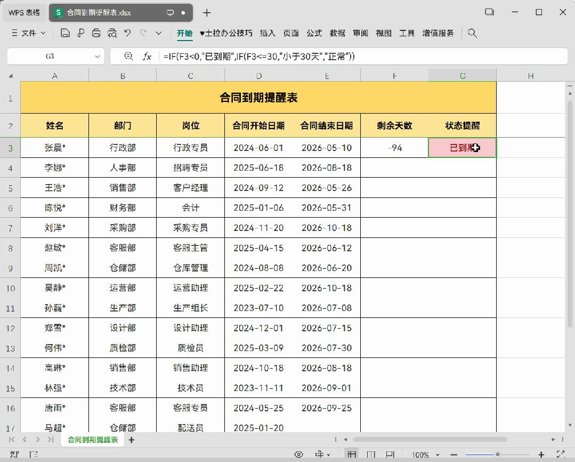Click the zoom out minus button
Image resolution: width=575 pixels, height=462 pixels.
pos(453,455)
